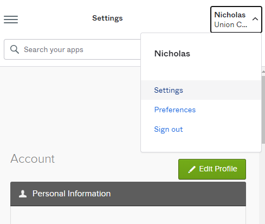The height and width of the screenshot is (224, 265).
Task: Click the person icon beside Personal Information
Action: pos(23,194)
